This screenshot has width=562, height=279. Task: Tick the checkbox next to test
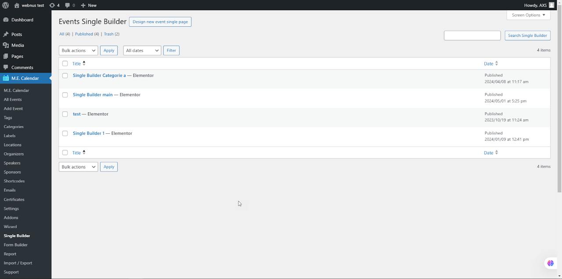tap(65, 114)
